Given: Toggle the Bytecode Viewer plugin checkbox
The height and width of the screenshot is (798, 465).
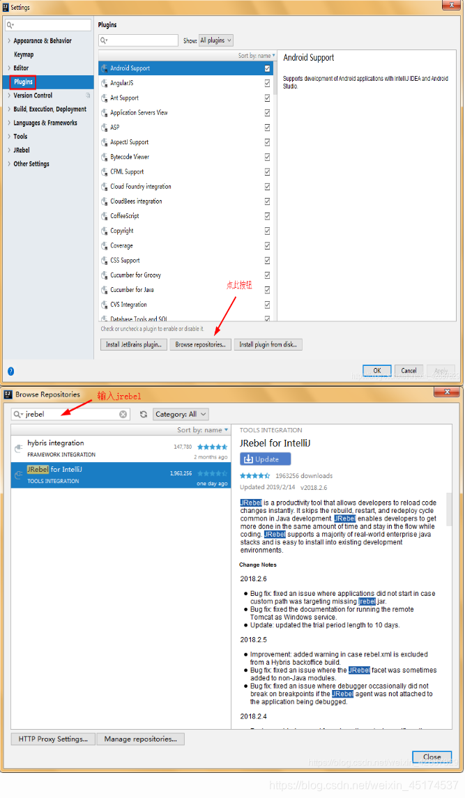Looking at the screenshot, I should click(x=268, y=157).
